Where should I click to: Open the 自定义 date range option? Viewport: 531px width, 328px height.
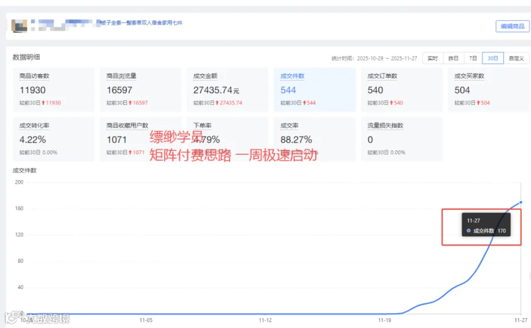tap(517, 58)
